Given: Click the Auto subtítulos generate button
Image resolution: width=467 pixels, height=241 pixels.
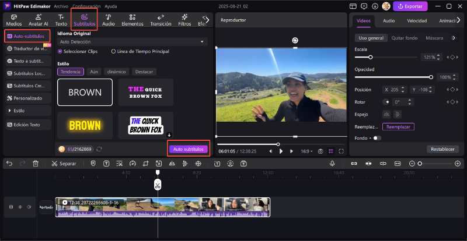Looking at the screenshot, I should click(x=188, y=149).
